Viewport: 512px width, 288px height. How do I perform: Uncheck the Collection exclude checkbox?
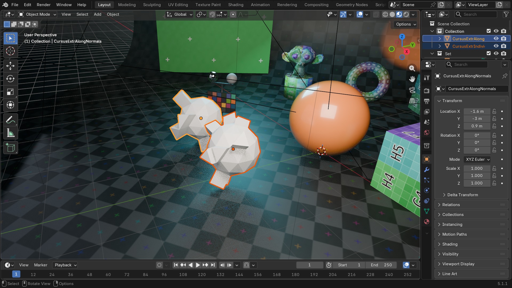[489, 31]
